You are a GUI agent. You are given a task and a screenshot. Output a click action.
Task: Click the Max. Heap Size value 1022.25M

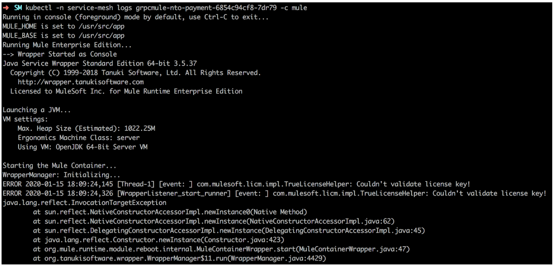pyautogui.click(x=140, y=128)
